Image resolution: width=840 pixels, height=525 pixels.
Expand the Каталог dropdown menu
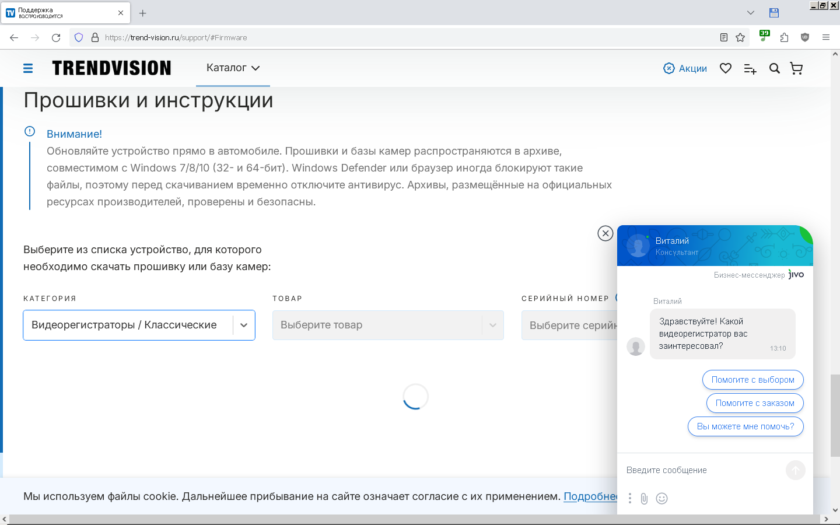tap(233, 68)
